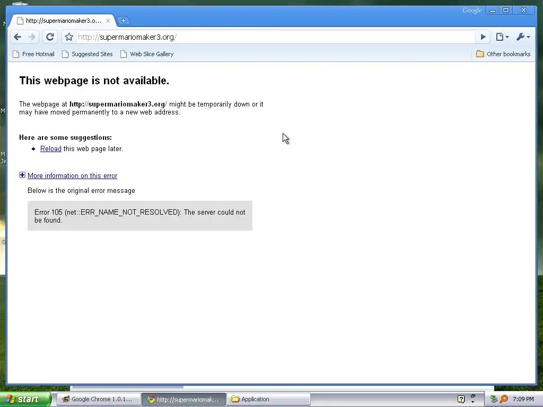Screen dimensions: 543x407
Task: Click the Reload link in suggestions
Action: click(50, 149)
